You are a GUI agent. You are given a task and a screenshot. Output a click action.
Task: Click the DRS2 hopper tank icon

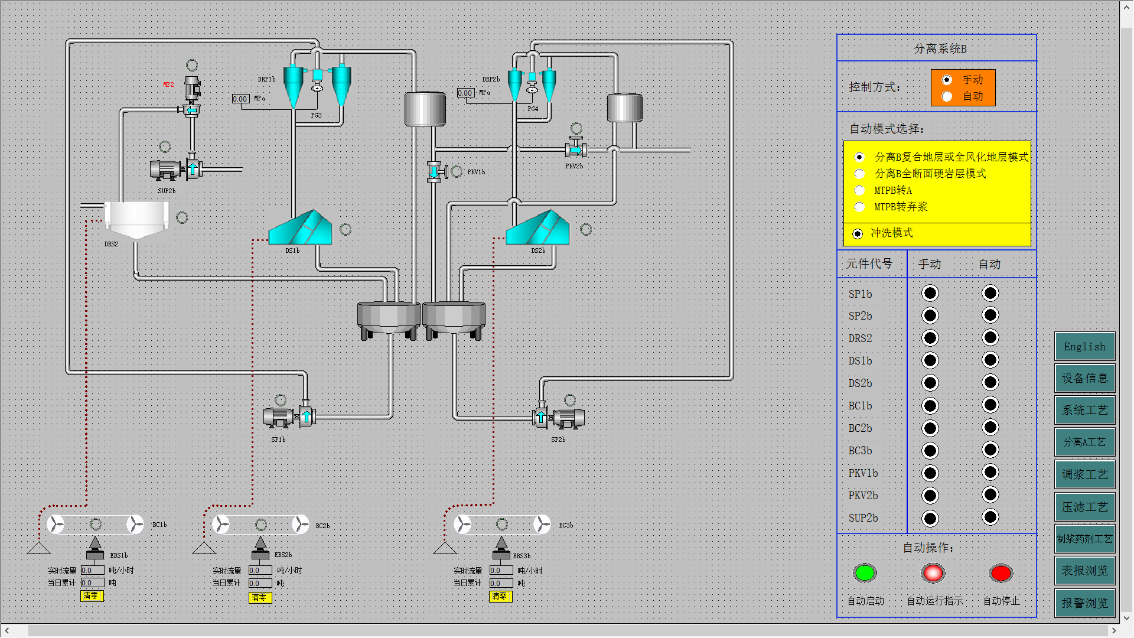coord(136,219)
